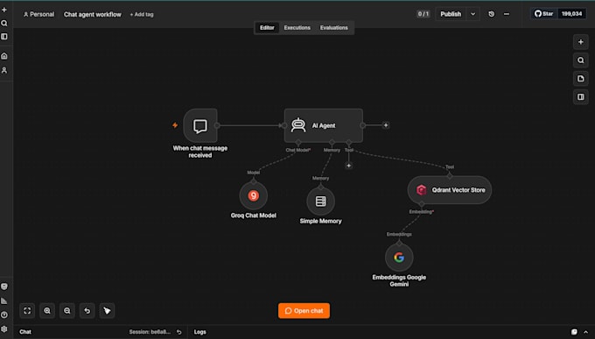595x339 pixels.
Task: Click the Session ID text
Action: pyautogui.click(x=150, y=332)
